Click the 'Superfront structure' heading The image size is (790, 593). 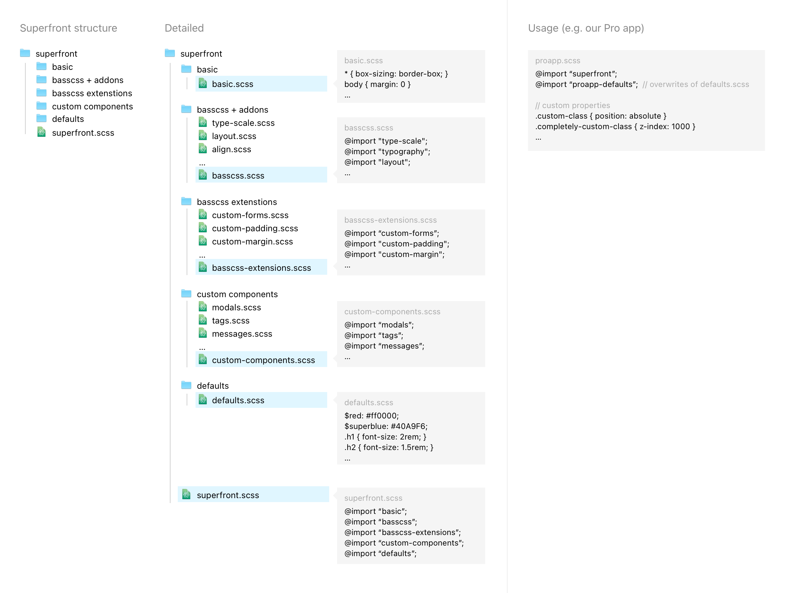(x=68, y=28)
